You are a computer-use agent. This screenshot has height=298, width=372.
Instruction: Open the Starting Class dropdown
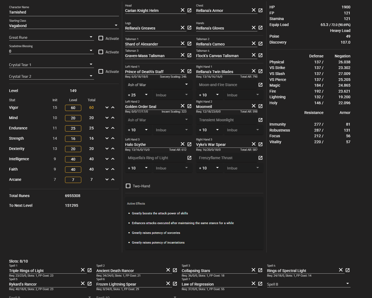tap(64, 26)
